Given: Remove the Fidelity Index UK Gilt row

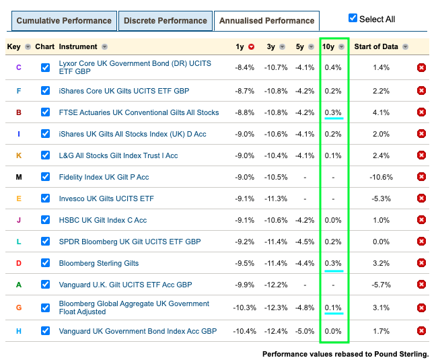Looking at the screenshot, I should coord(422,177).
